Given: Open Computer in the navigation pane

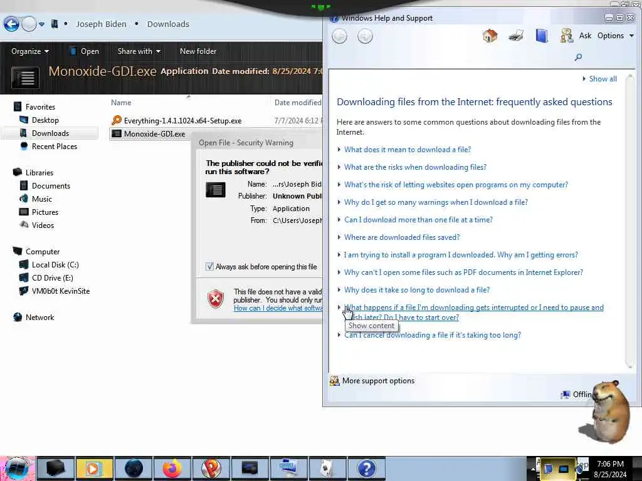Looking at the screenshot, I should pos(43,252).
